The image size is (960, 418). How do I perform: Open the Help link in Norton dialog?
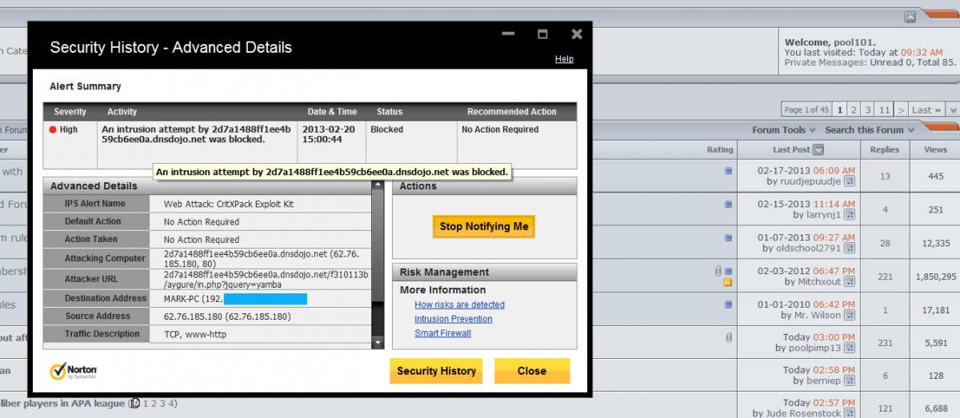(564, 59)
